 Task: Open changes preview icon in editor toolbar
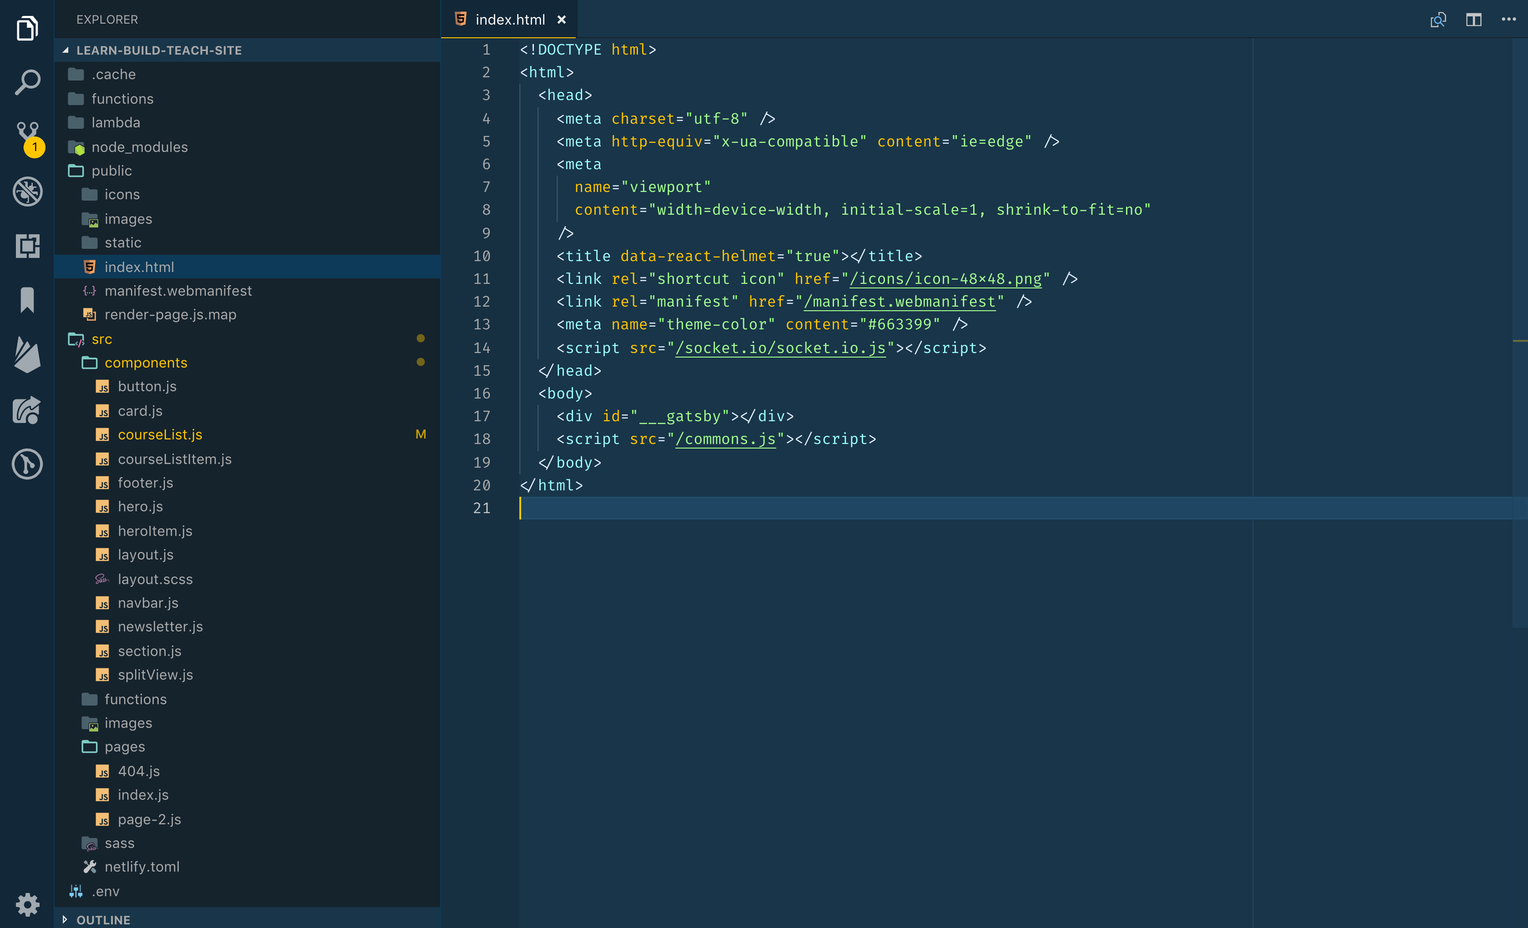click(x=1438, y=20)
